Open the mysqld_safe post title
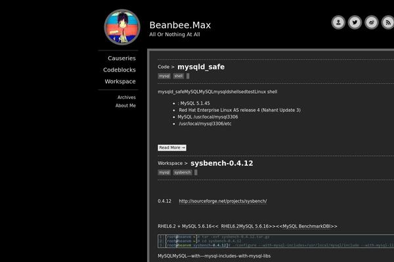394x262 pixels. click(x=201, y=67)
